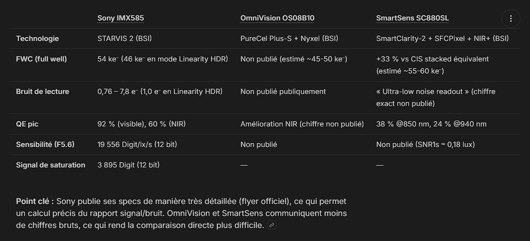Select the SmartClarity-2 + SFCPixel cell
This screenshot has height=241, width=530.
[442, 38]
